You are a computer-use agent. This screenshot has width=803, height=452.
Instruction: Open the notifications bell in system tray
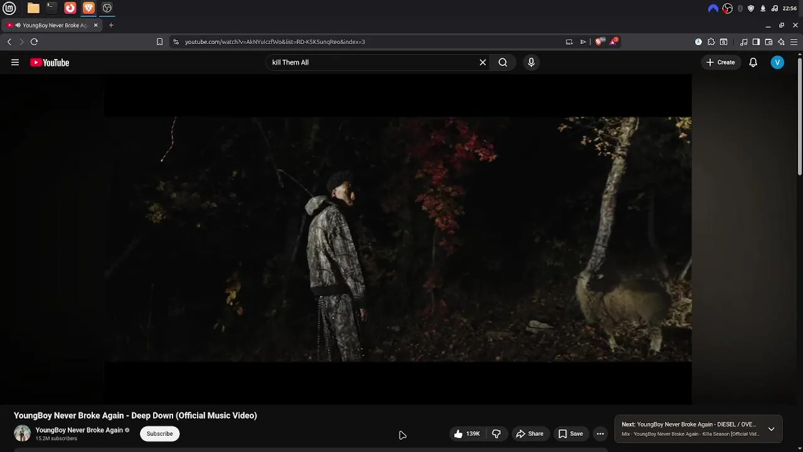click(763, 8)
